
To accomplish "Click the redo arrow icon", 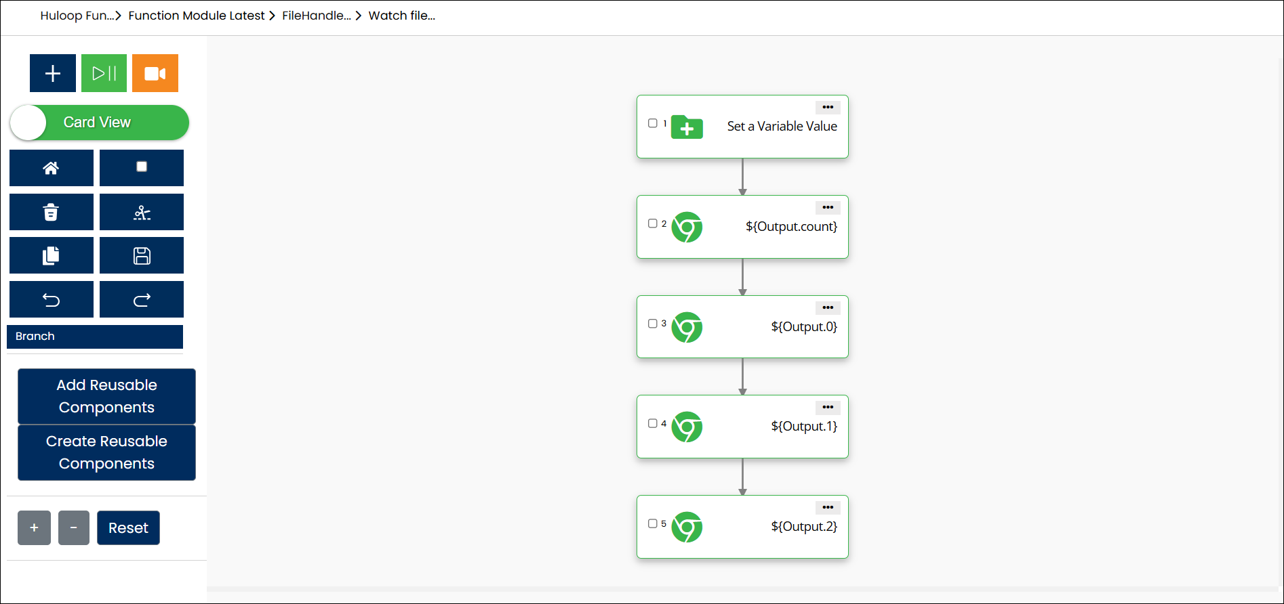I will click(142, 300).
